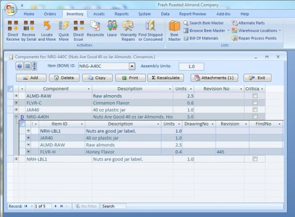Viewport: 295px width, 217px height.
Task: Open the Office application button
Action: click(11, 9)
